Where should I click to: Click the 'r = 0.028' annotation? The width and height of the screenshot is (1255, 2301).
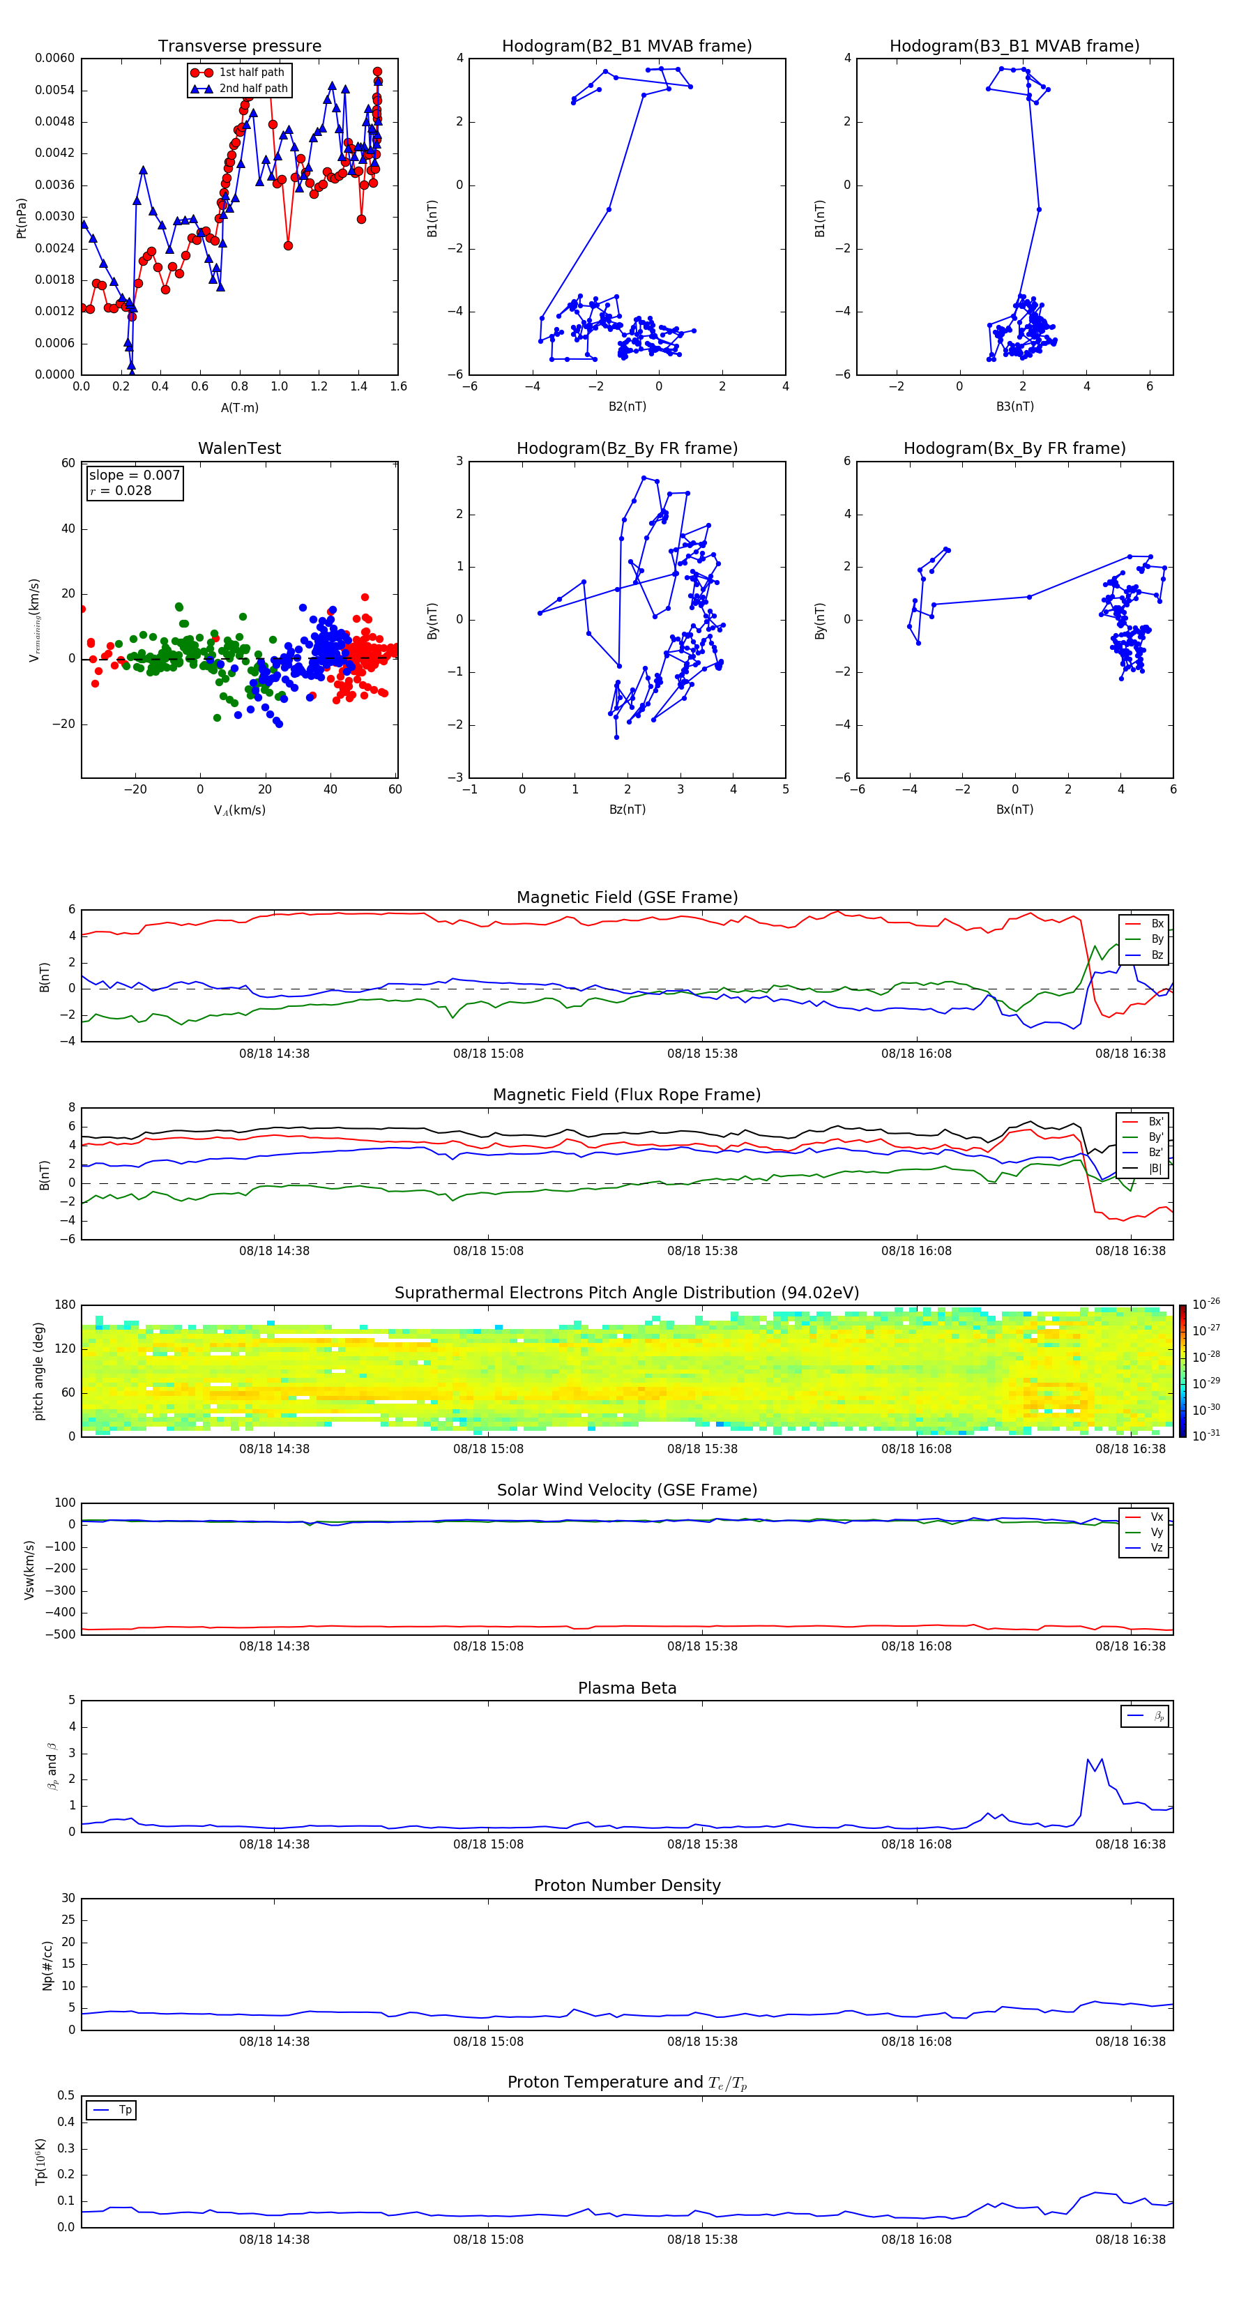coord(121,490)
